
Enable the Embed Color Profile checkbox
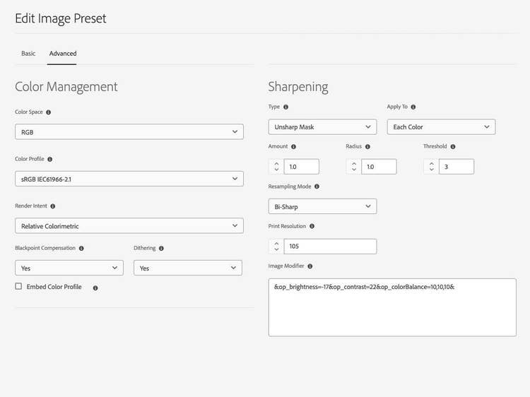pyautogui.click(x=18, y=287)
